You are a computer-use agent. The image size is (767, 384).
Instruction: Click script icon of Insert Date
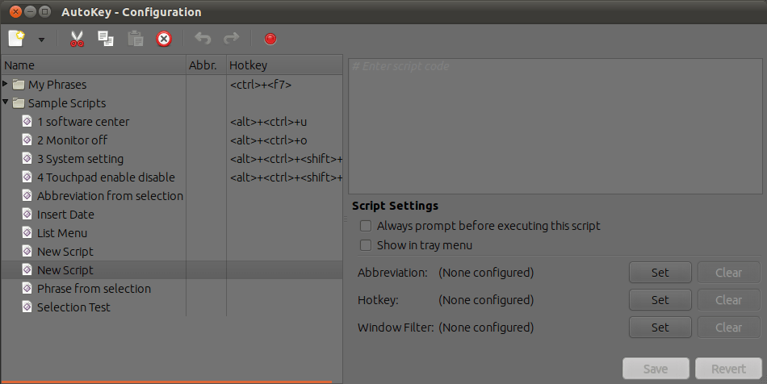coord(27,214)
